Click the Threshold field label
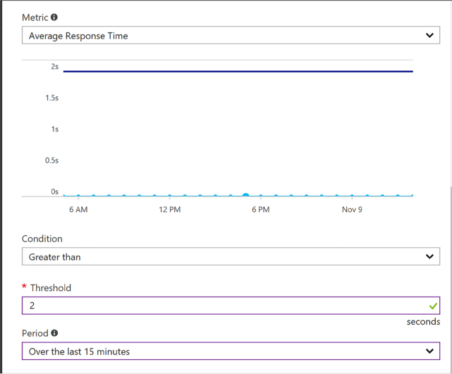The image size is (452, 374). tap(51, 288)
